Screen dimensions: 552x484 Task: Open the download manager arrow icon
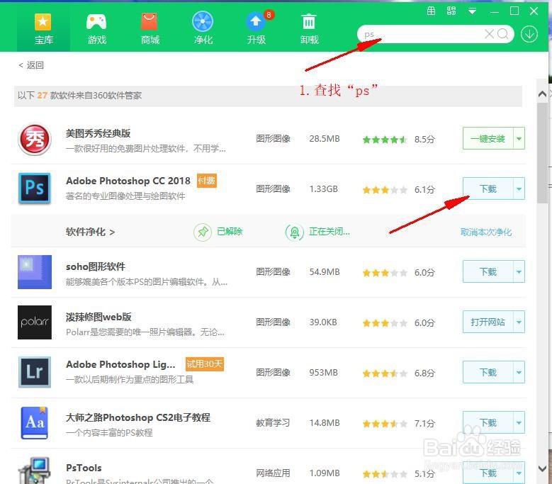[529, 34]
